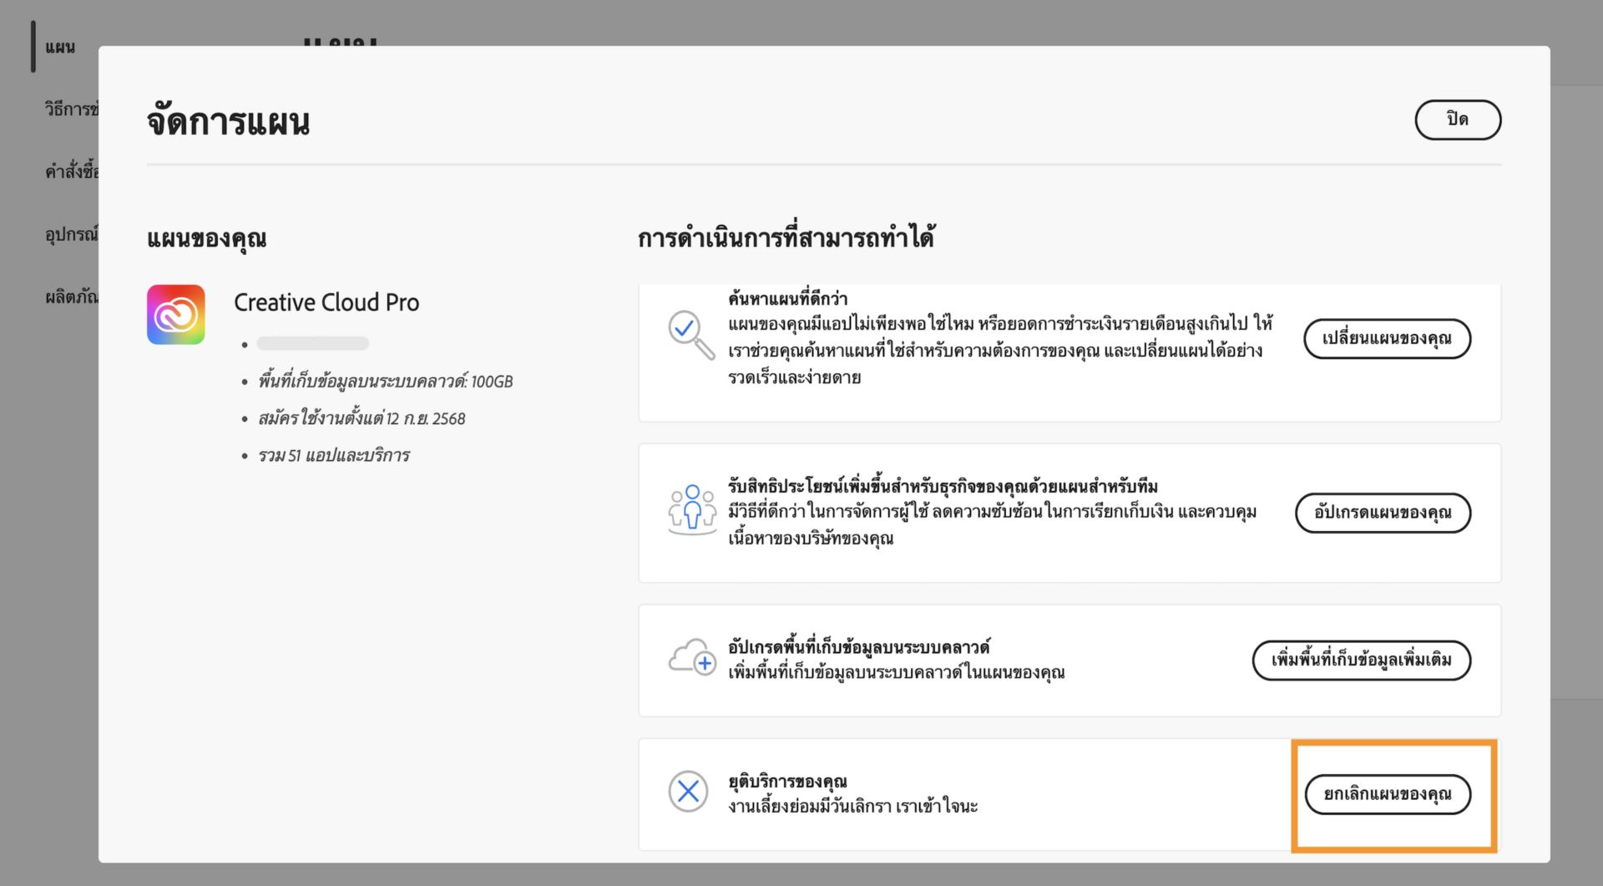Viewport: 1603px width, 886px height.
Task: Click the magnifying glass icon in ค้นหาแผนที่ดีกว่า section
Action: coord(690,332)
